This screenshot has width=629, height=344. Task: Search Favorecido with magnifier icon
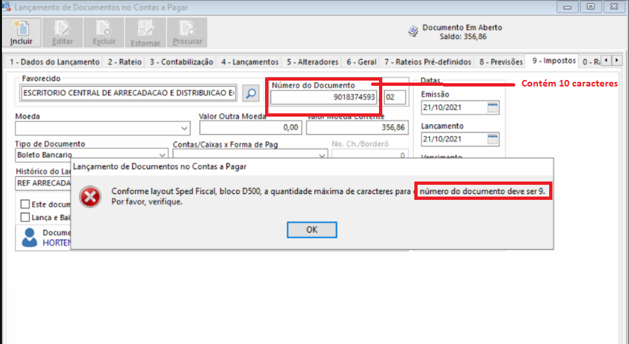pos(251,94)
